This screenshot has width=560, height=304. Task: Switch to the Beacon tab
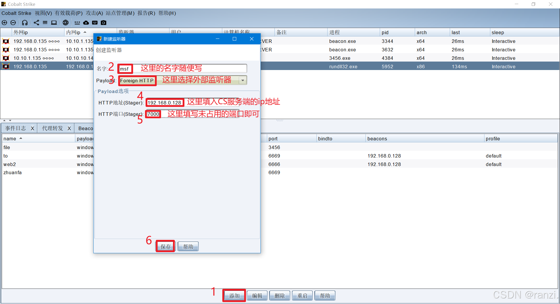pos(85,128)
